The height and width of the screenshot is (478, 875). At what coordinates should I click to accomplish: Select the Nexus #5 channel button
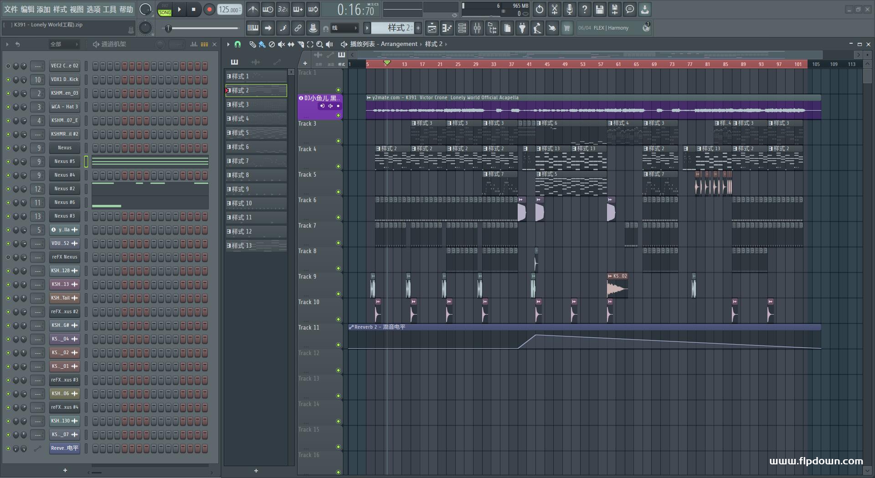[65, 162]
